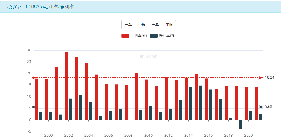The image size is (281, 138).
Task: Click the 长安汽车(000625)毛利率/净利率 panel title
Action: 40,7
